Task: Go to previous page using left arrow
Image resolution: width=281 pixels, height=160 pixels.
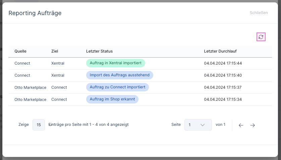Action: [x=241, y=125]
